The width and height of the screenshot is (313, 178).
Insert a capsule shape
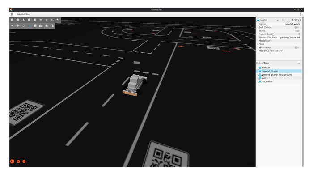[x=35, y=20]
